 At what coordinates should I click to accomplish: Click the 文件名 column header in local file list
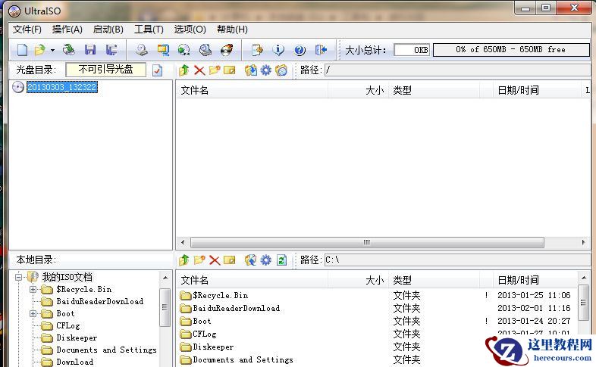(x=252, y=280)
